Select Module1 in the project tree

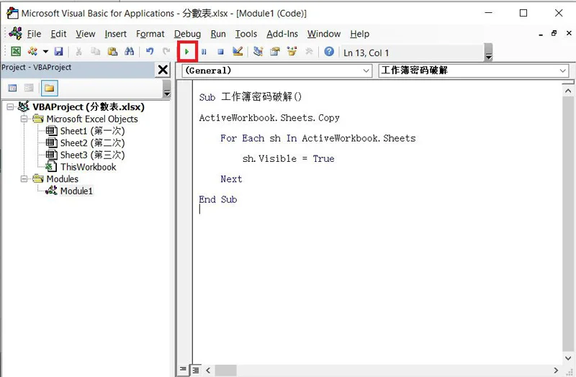(x=76, y=191)
